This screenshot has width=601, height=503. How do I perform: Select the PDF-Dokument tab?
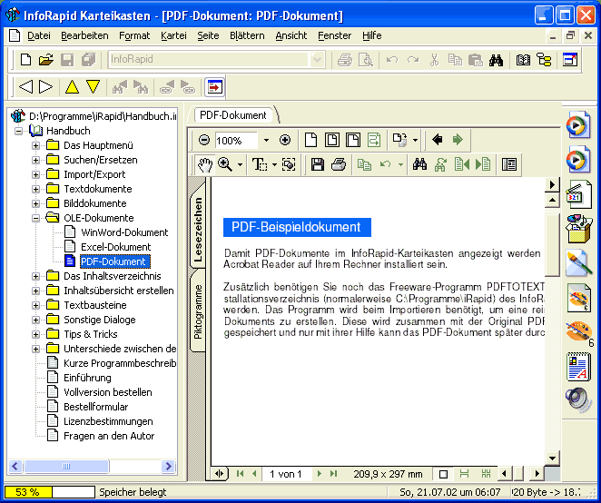(x=233, y=115)
